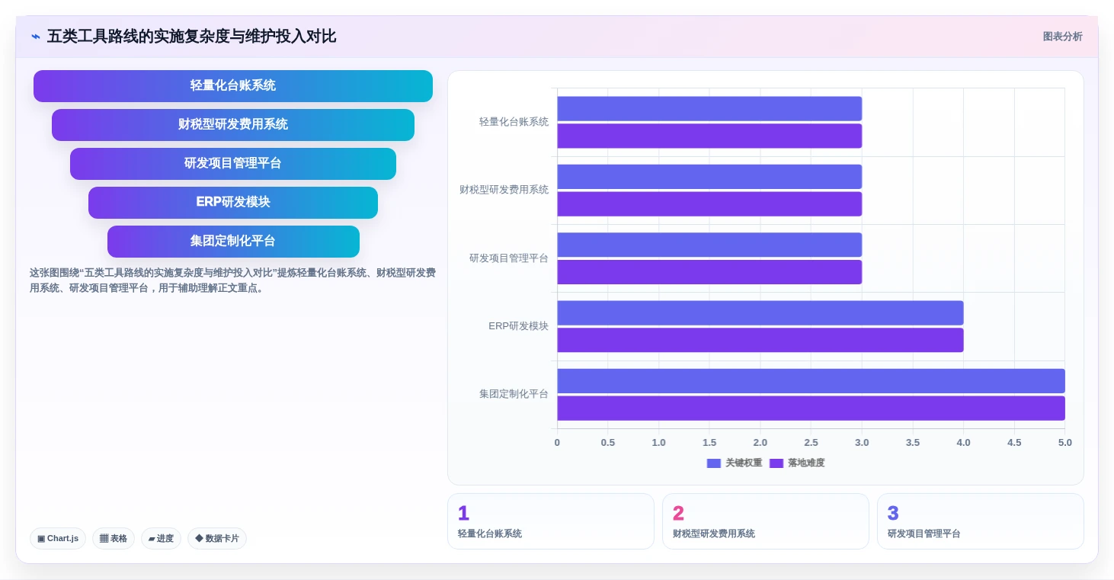The width and height of the screenshot is (1114, 580).
Task: Click the x-axis value 2.5
Action: point(811,443)
